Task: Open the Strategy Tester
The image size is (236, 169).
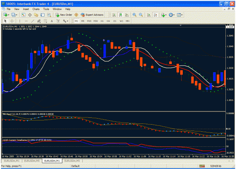Action: pyautogui.click(x=49, y=15)
